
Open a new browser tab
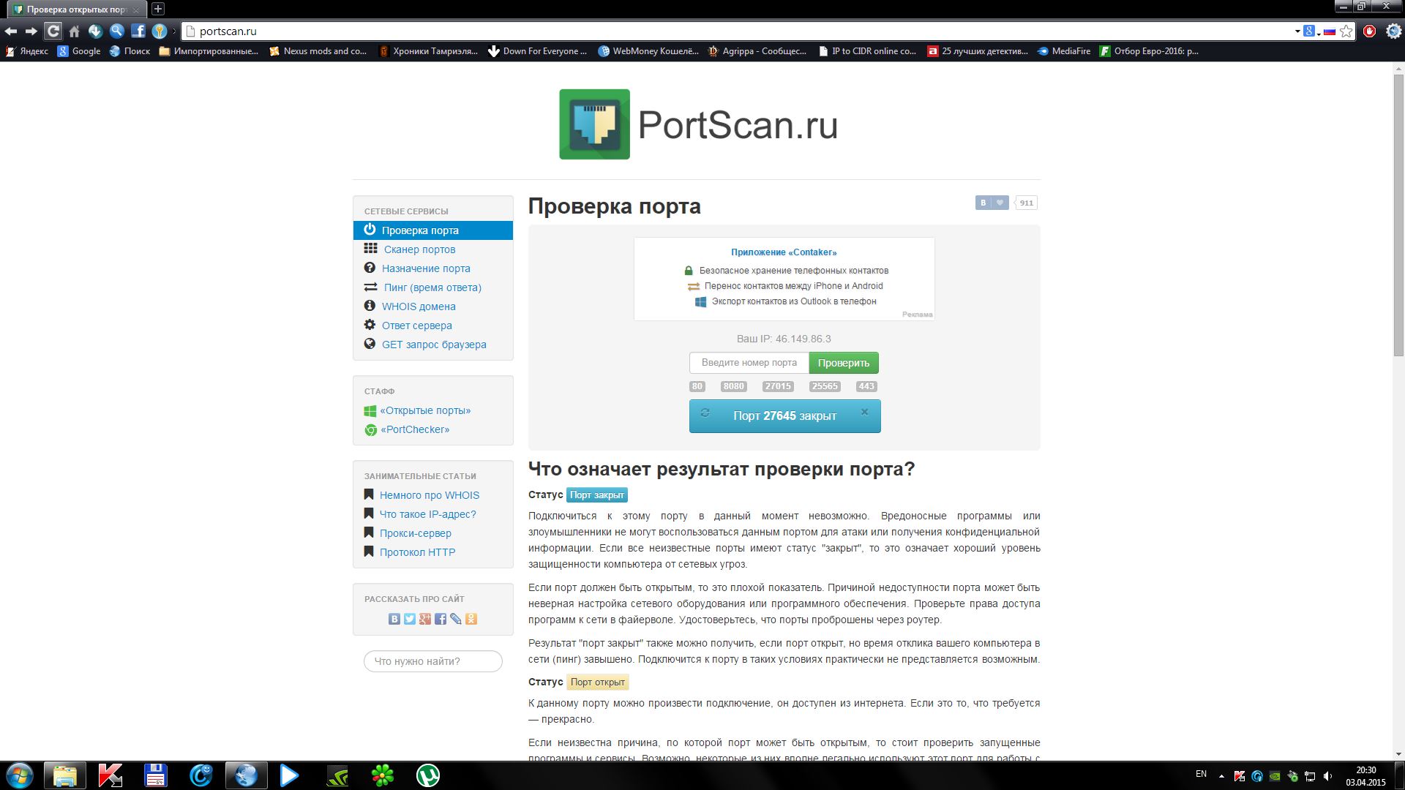[x=157, y=10]
